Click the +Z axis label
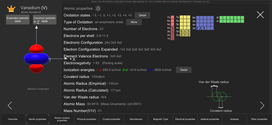Viewport: 272px width, 125px height. point(36,22)
